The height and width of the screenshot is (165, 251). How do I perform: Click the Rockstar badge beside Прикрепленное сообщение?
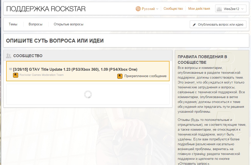[x=120, y=76]
